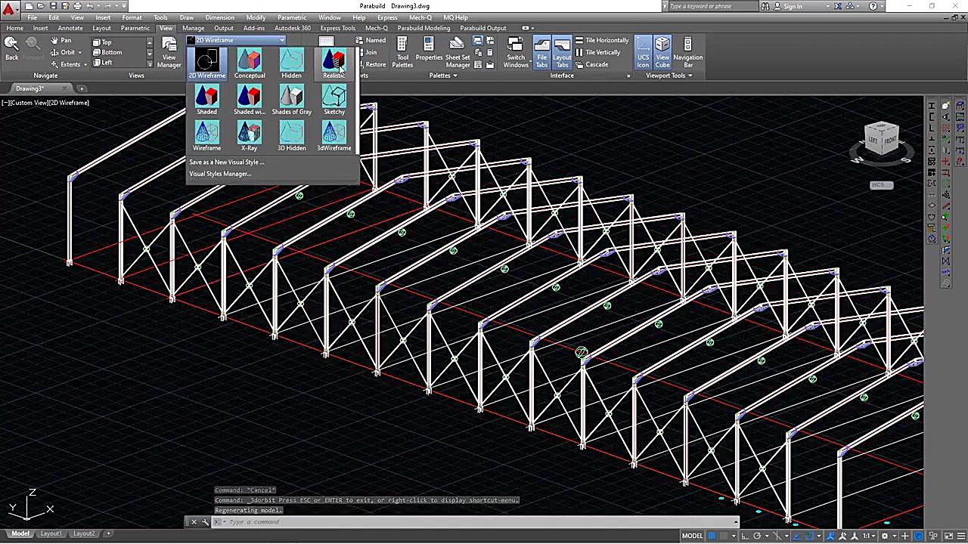
Task: Switch to the Layout1 tab
Action: 51,533
